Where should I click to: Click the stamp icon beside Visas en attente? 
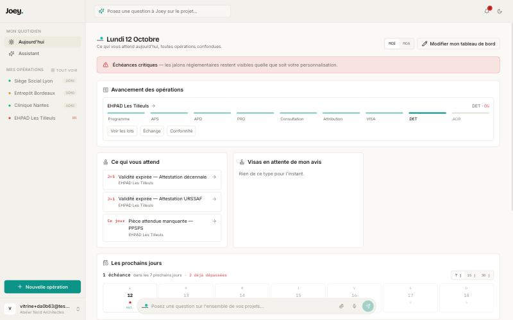tap(242, 162)
